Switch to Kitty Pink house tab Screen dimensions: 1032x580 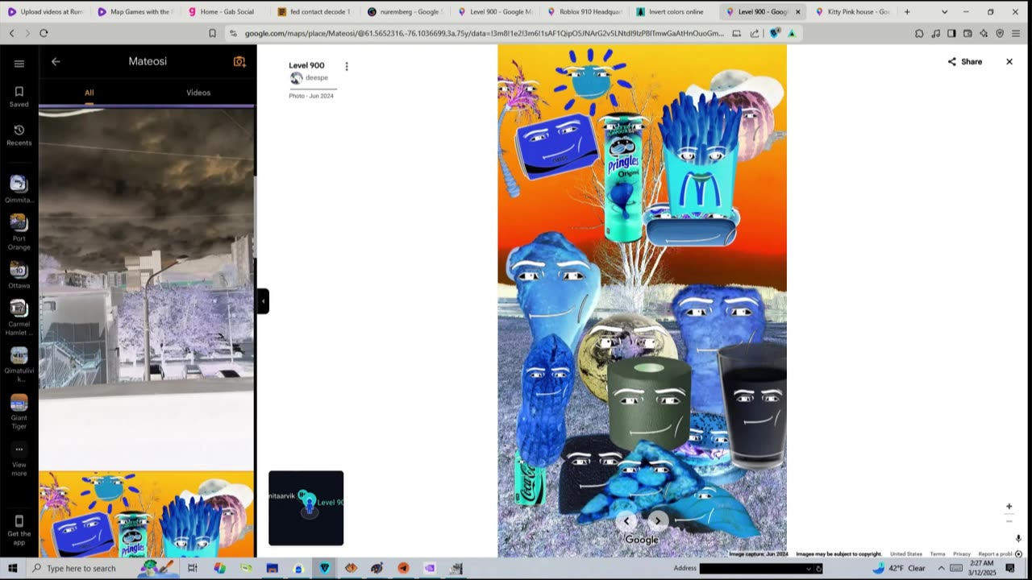tap(852, 12)
